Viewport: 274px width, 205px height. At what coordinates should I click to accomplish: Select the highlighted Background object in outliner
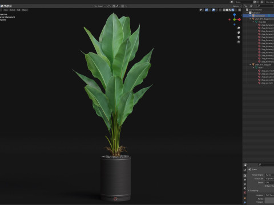click(x=259, y=16)
